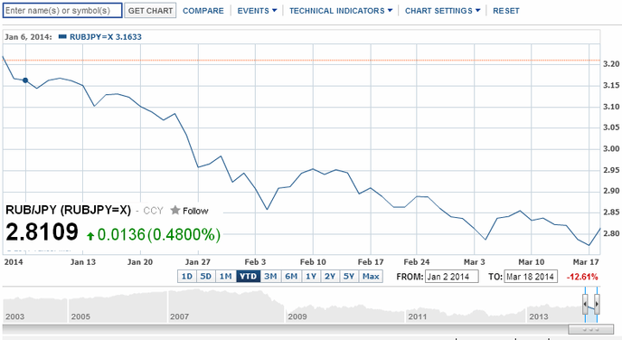Image resolution: width=622 pixels, height=340 pixels.
Task: Click the FROM date field
Action: point(452,277)
